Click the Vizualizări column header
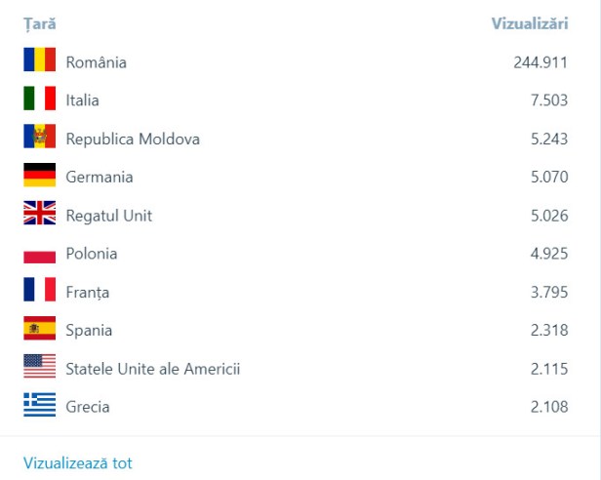Image resolution: width=601 pixels, height=480 pixels. point(529,22)
